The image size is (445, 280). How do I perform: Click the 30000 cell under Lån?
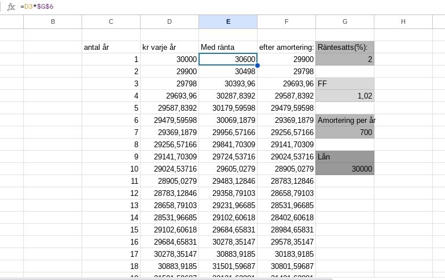[x=345, y=169]
